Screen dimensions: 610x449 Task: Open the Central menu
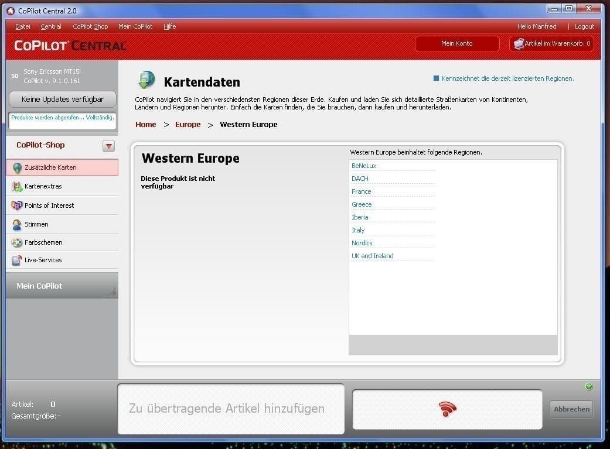51,26
